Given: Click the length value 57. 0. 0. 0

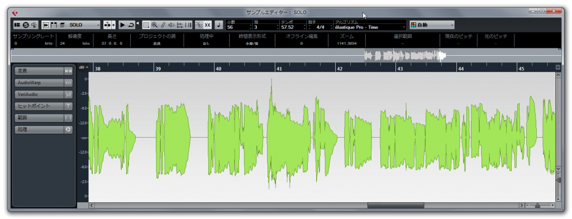Looking at the screenshot, I should (112, 43).
